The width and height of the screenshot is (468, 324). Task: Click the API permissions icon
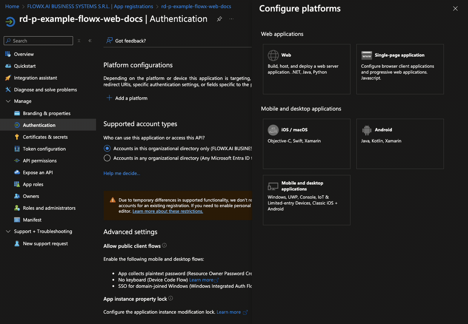click(x=17, y=161)
